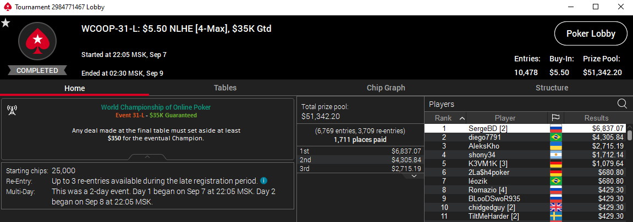The width and height of the screenshot is (633, 222).
Task: Sort the list by Results column header
Action: (x=596, y=118)
